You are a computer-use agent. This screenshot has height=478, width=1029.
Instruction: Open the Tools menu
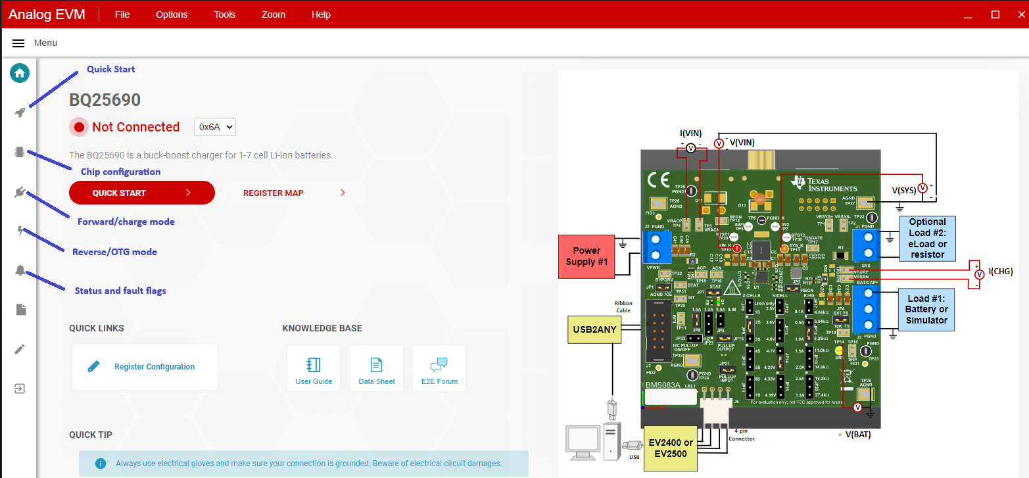click(x=224, y=14)
